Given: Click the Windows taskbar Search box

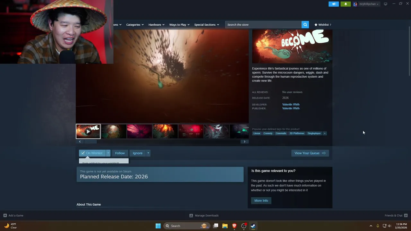Looking at the screenshot, I should pyautogui.click(x=186, y=226).
